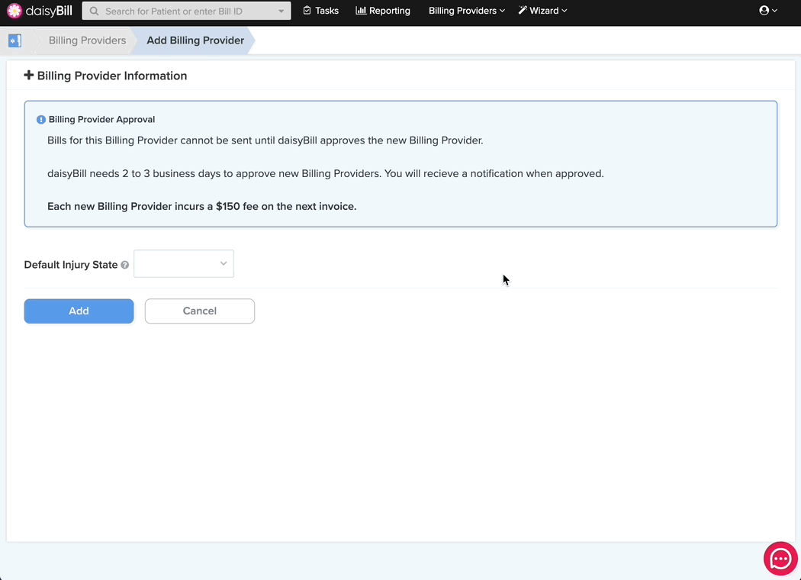The width and height of the screenshot is (801, 580).
Task: Click the "Bills for this Billing Provider" sentence
Action: tap(265, 140)
